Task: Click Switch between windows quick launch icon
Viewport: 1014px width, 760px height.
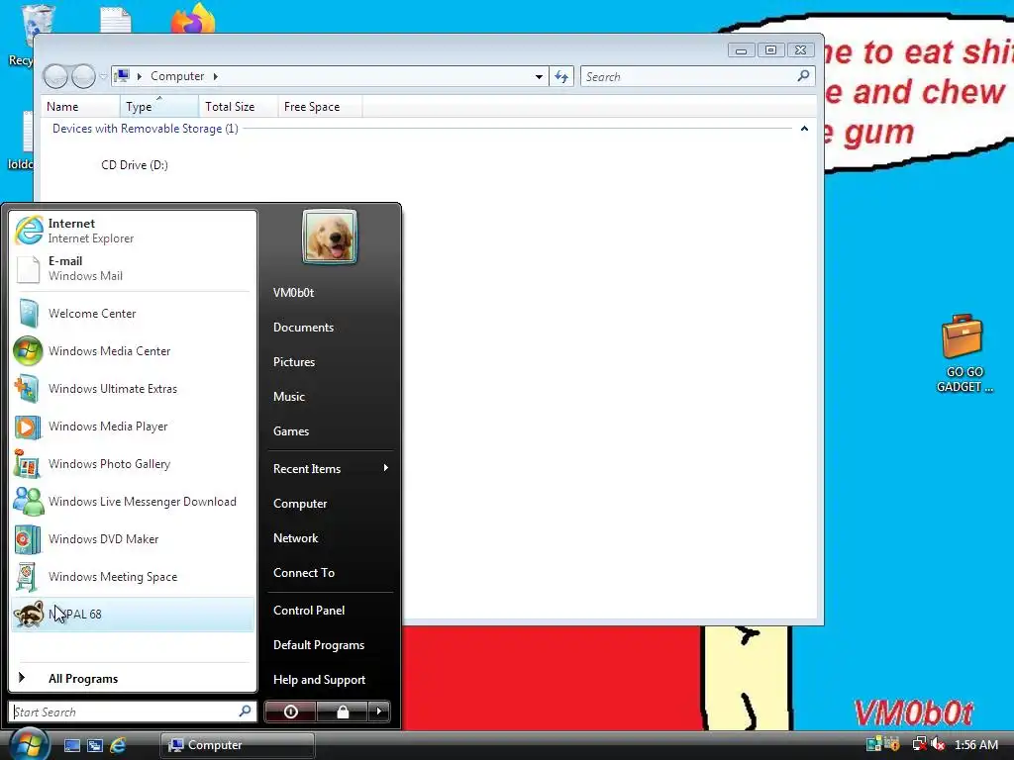Action: click(x=95, y=745)
